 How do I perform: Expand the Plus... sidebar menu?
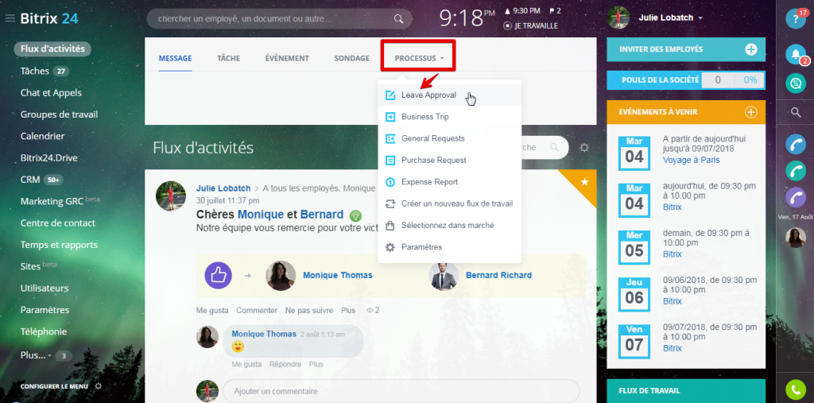pyautogui.click(x=37, y=356)
